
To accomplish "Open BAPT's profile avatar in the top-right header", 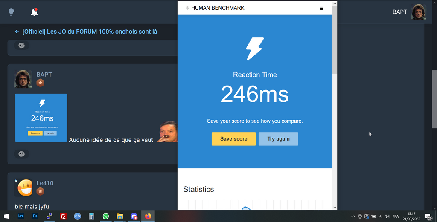I will pyautogui.click(x=418, y=12).
